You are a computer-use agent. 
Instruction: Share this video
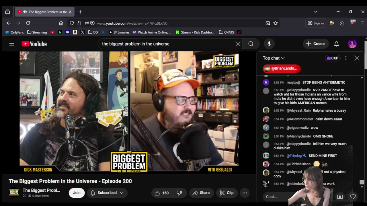pos(201,193)
